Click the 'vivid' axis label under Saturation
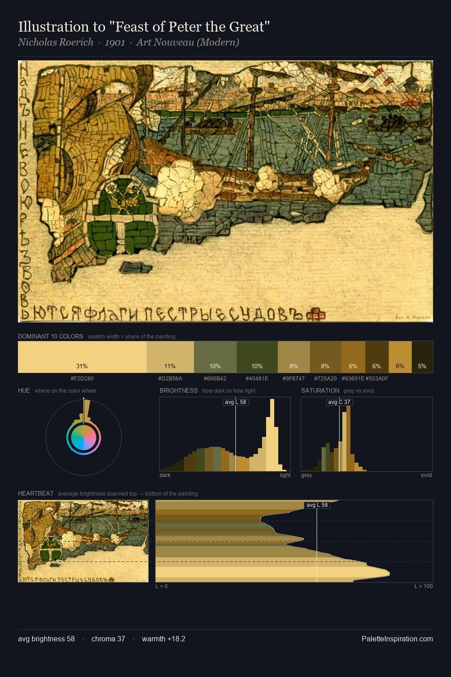Viewport: 451px width, 677px height. tap(426, 475)
